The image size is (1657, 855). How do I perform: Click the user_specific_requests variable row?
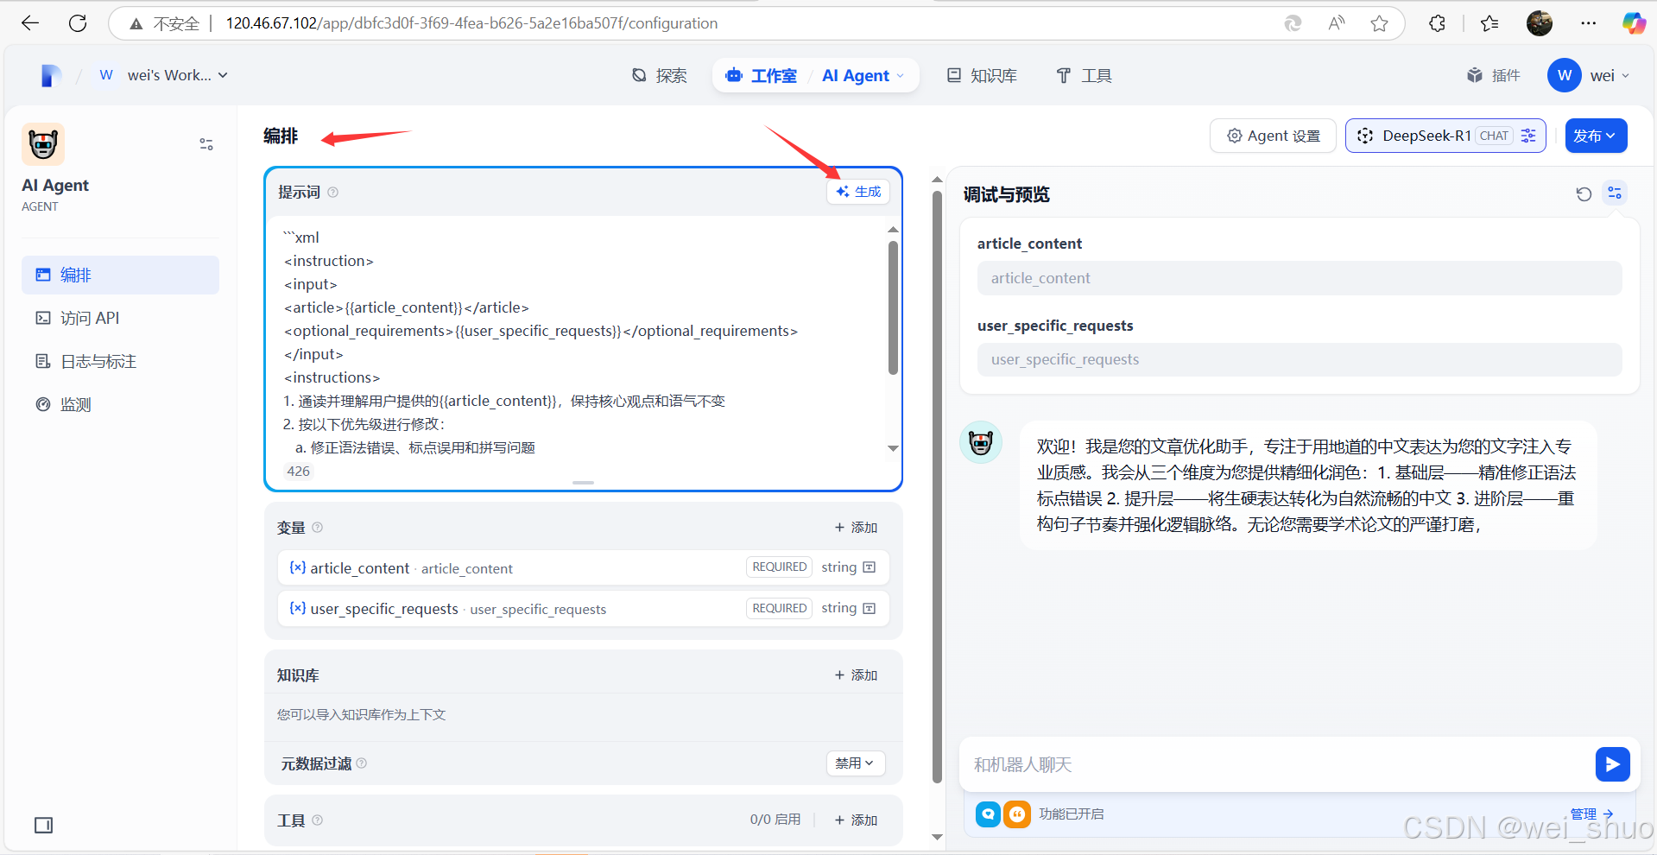(x=584, y=608)
